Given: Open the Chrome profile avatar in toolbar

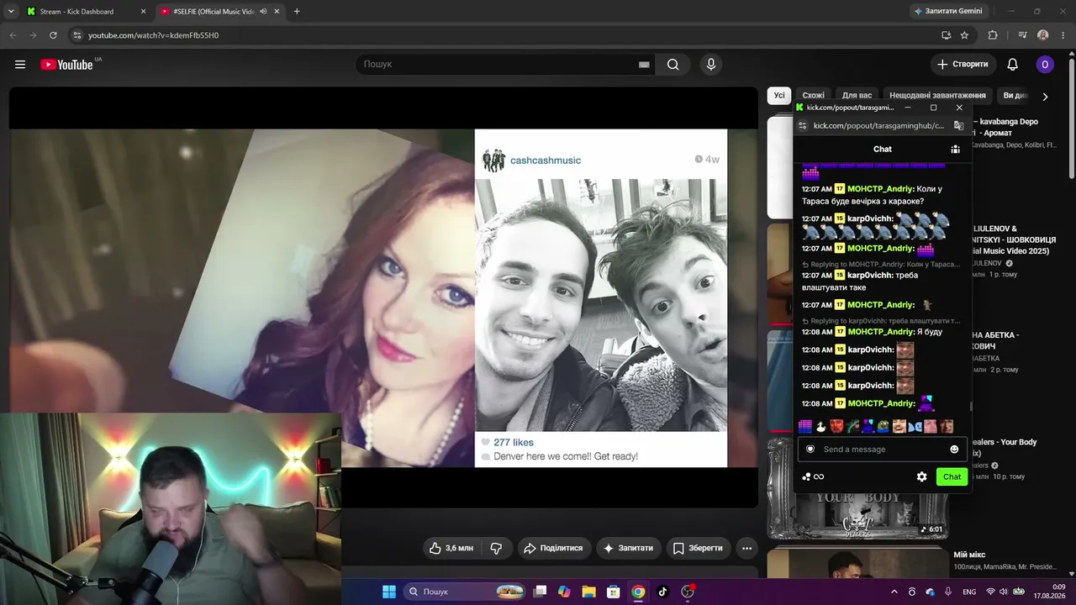Looking at the screenshot, I should (x=1043, y=35).
